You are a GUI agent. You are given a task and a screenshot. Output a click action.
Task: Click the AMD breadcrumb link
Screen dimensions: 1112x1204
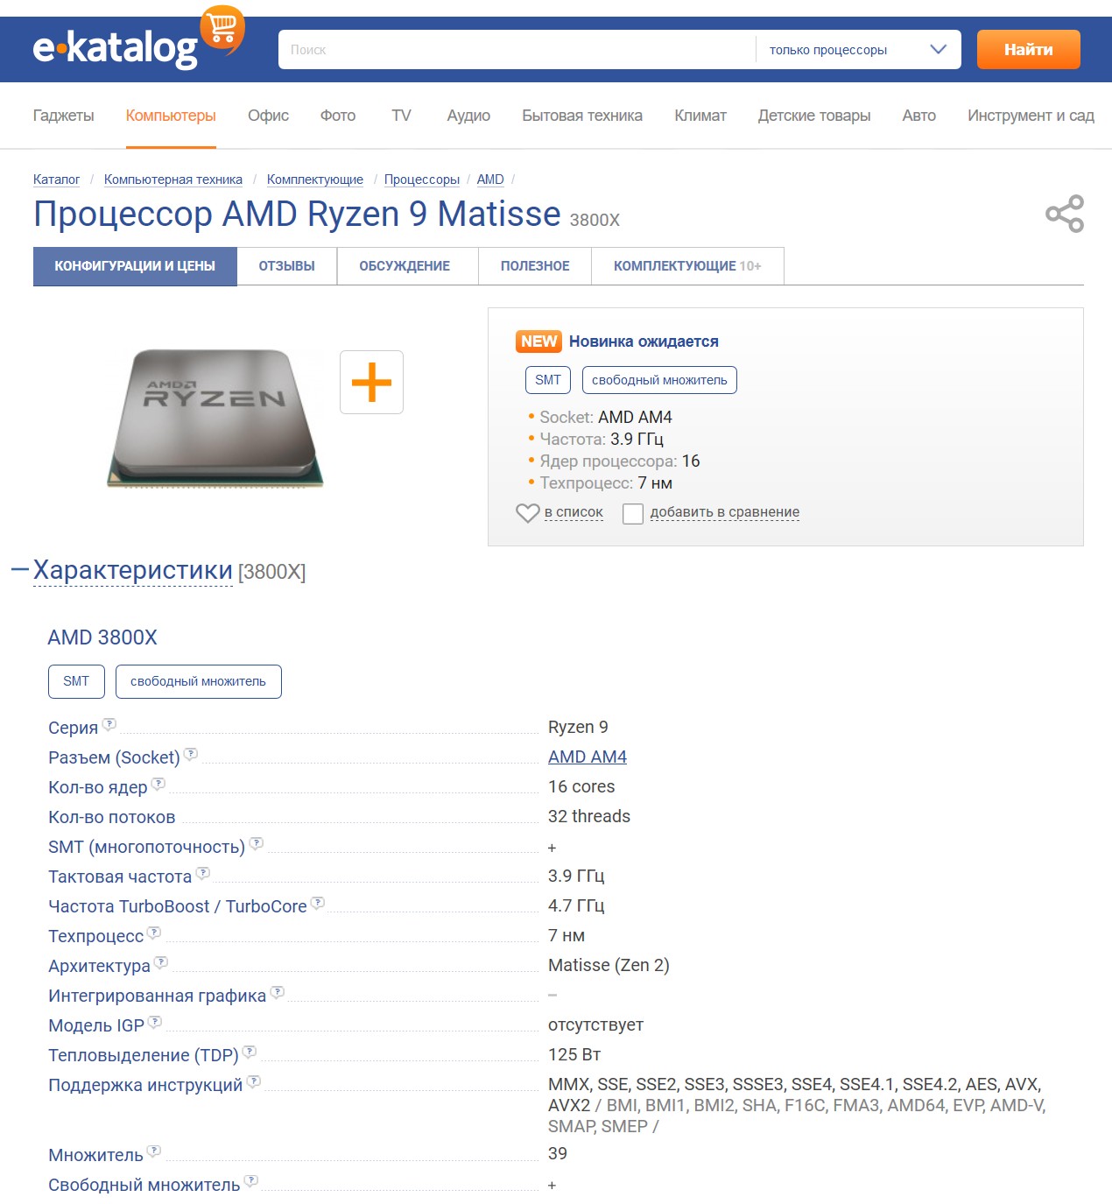pyautogui.click(x=490, y=180)
